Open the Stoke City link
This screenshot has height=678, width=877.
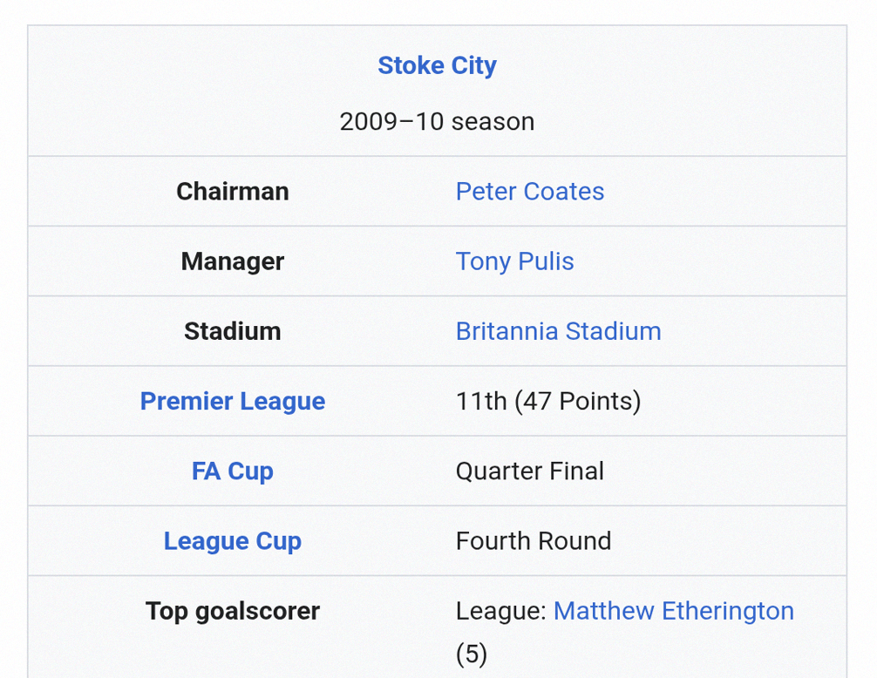(437, 65)
